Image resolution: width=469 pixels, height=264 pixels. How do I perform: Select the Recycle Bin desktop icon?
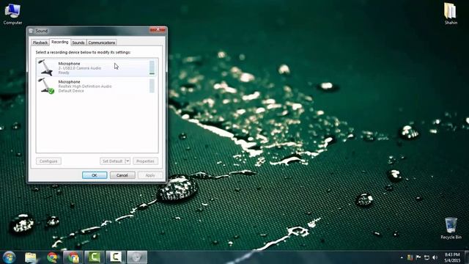point(451,228)
